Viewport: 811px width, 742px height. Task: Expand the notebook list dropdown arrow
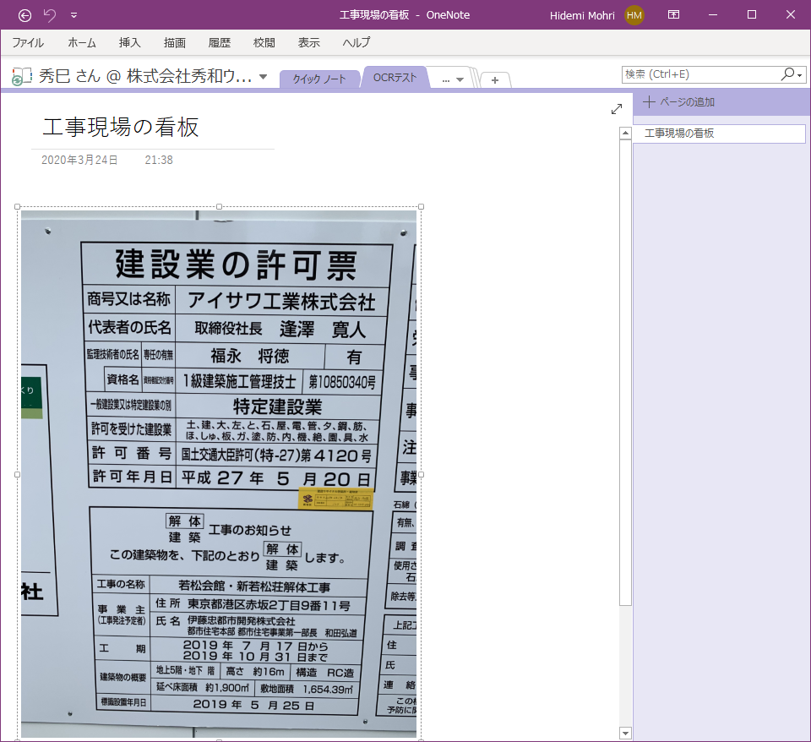click(263, 77)
